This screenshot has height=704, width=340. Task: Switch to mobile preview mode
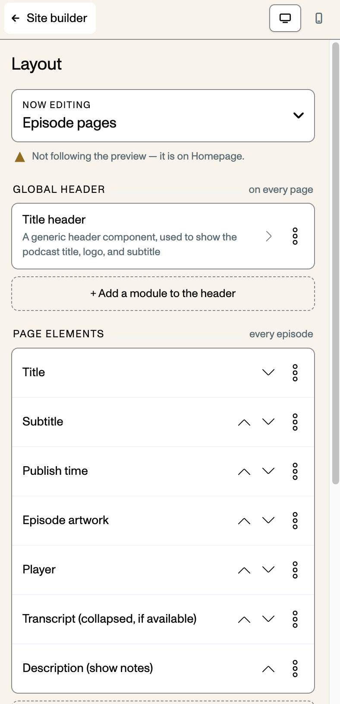319,18
